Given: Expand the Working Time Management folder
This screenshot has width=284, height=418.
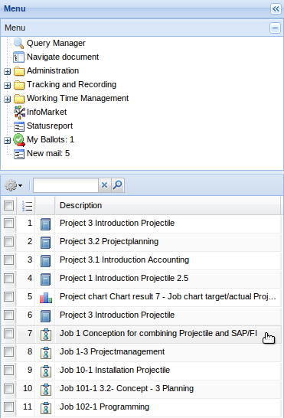Looking at the screenshot, I should [x=8, y=100].
